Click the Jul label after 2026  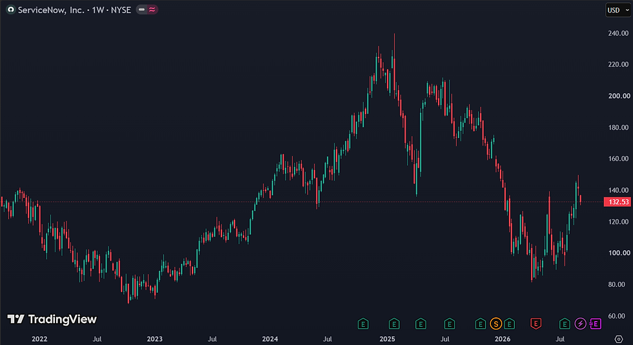pos(560,339)
